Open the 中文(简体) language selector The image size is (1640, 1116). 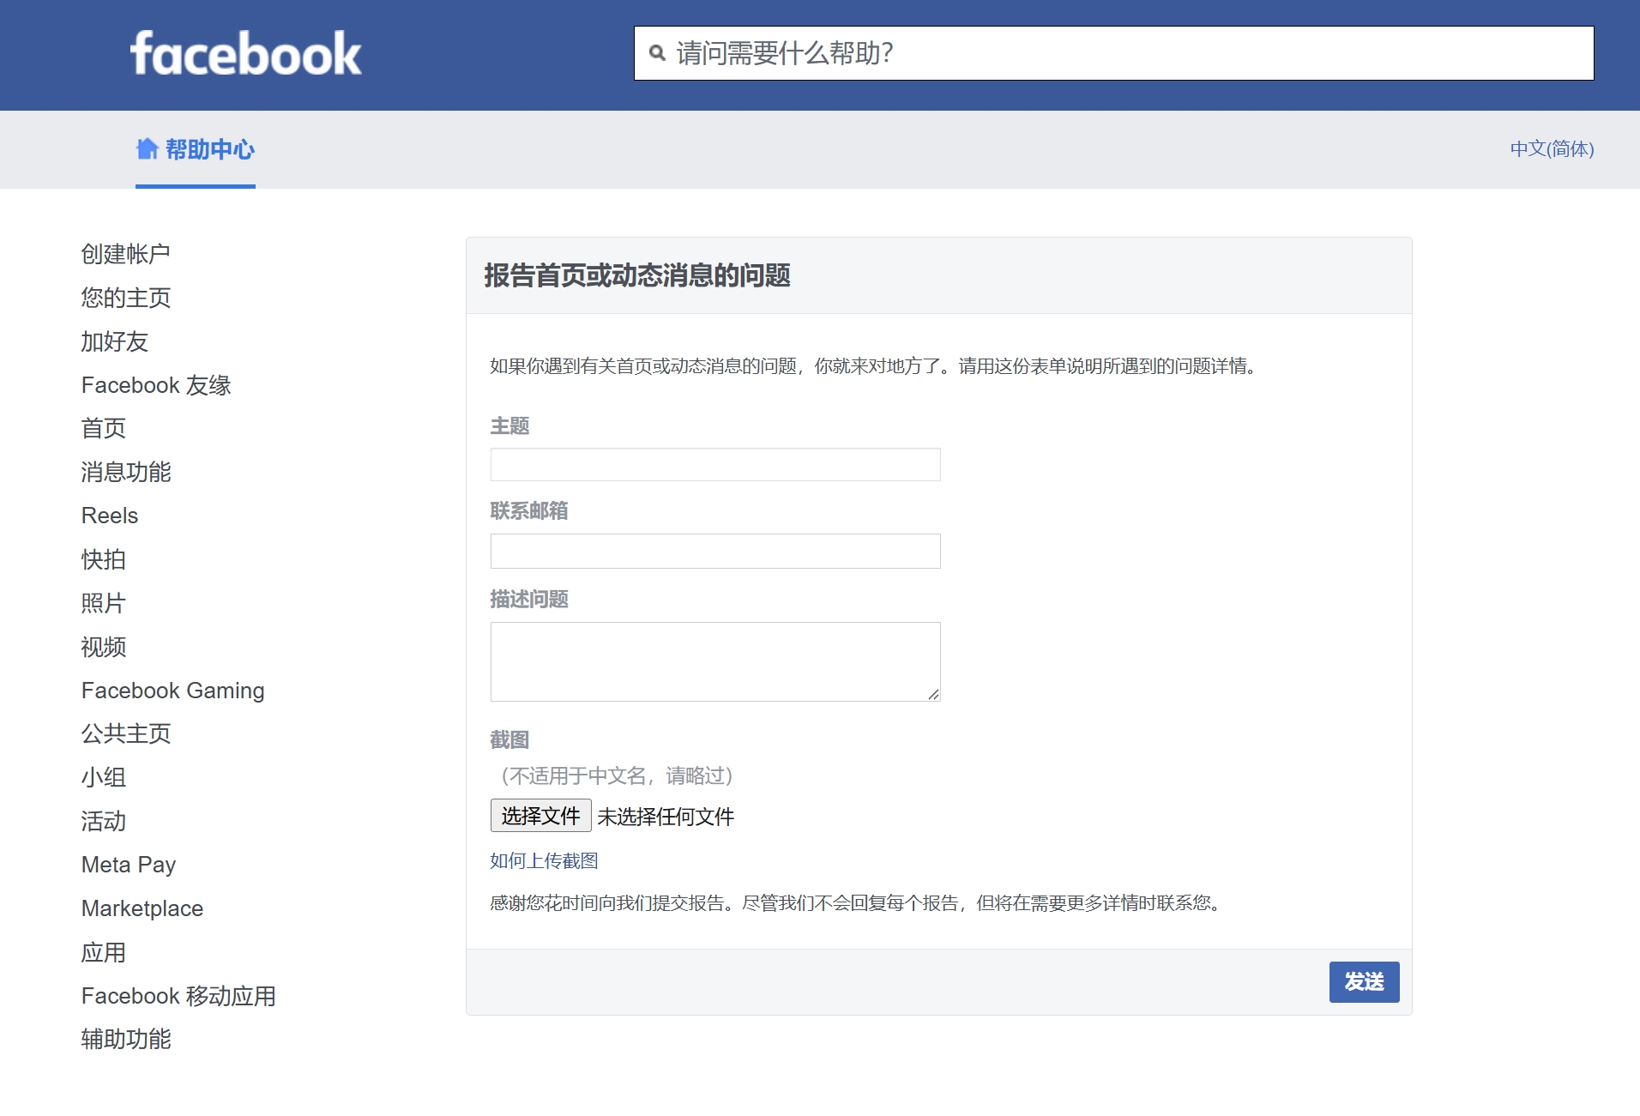(x=1551, y=149)
